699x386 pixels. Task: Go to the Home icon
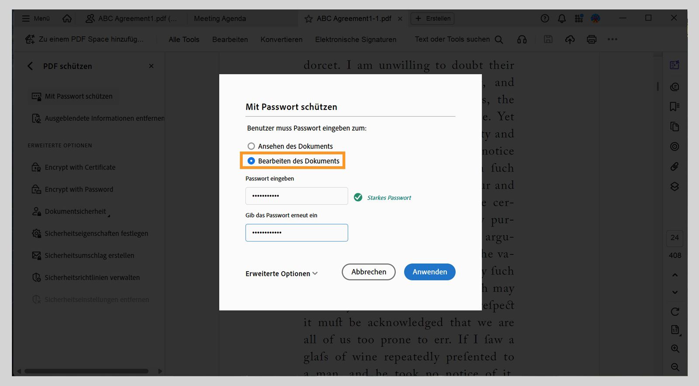[67, 18]
